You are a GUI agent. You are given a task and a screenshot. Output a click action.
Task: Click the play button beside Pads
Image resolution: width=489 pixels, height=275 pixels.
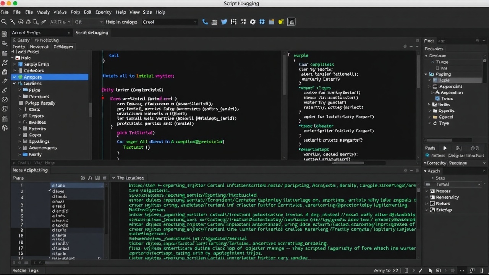click(x=445, y=148)
